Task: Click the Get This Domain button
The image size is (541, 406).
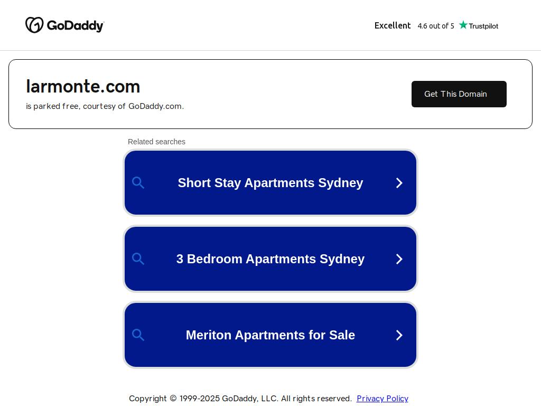Action: click(459, 94)
